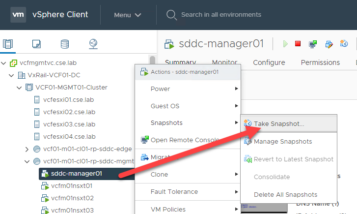Expand the vcf01-m01-cl01-rp-sddc-edge resource pool

pos(27,149)
